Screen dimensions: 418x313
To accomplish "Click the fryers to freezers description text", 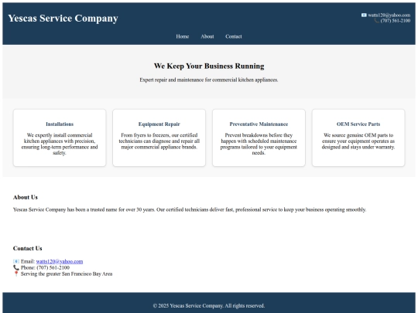I will (159, 141).
